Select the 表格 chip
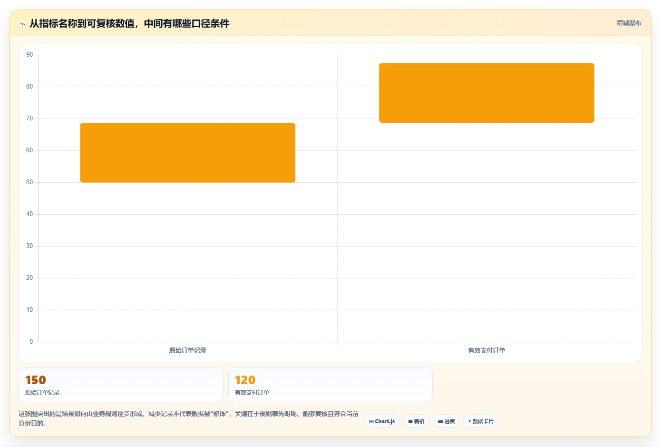 point(416,421)
